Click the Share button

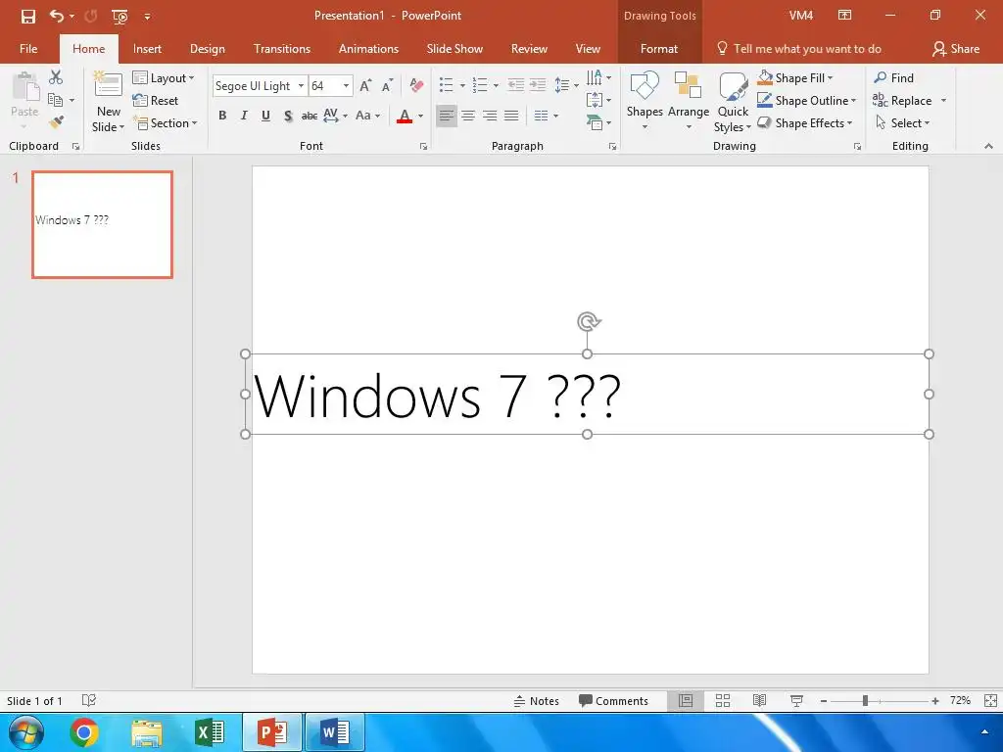956,49
